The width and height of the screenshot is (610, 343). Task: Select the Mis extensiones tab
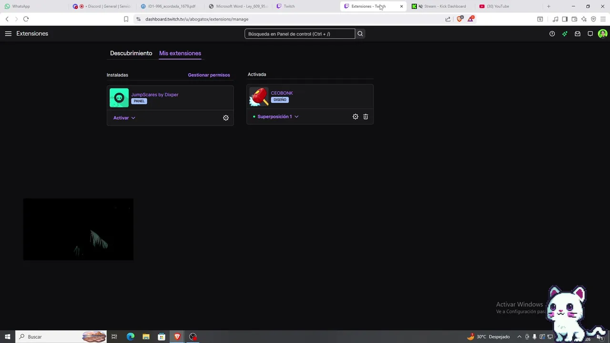tap(180, 53)
